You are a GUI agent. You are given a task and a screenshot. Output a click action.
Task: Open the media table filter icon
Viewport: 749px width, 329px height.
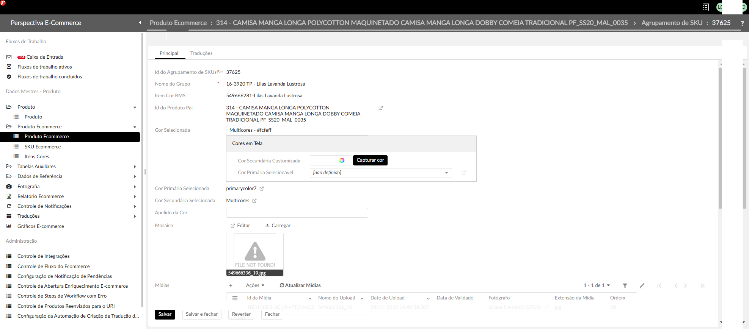pyautogui.click(x=625, y=286)
